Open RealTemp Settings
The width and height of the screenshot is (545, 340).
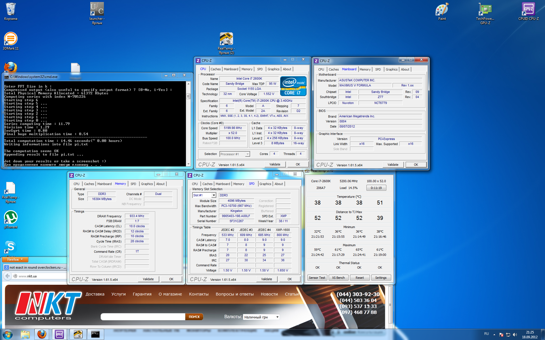point(381,278)
